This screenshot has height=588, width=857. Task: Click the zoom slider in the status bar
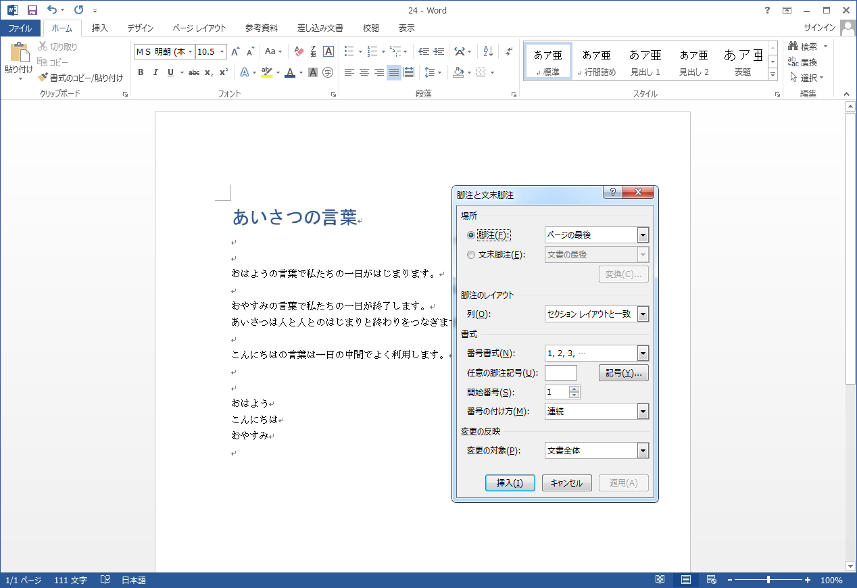[x=768, y=580]
